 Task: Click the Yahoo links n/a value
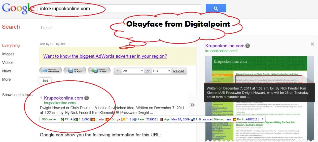point(101,120)
